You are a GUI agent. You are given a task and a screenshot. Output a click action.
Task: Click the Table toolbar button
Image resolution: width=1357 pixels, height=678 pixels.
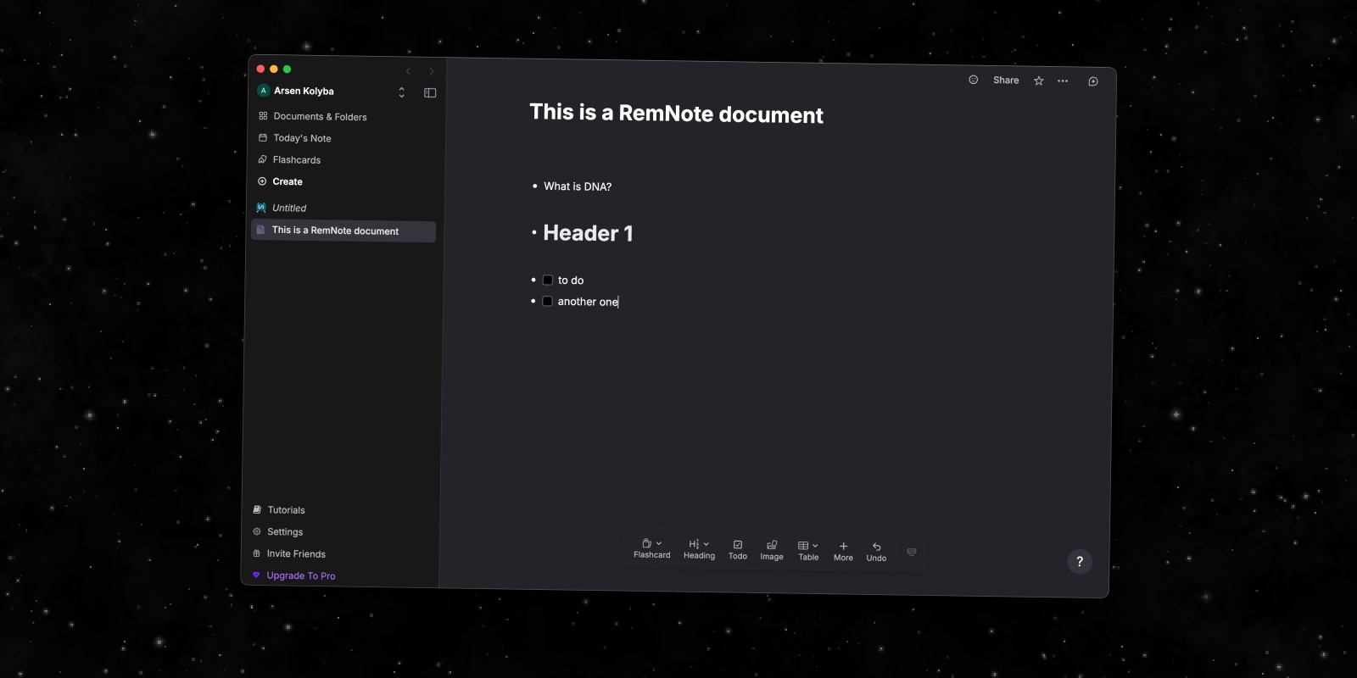click(808, 551)
